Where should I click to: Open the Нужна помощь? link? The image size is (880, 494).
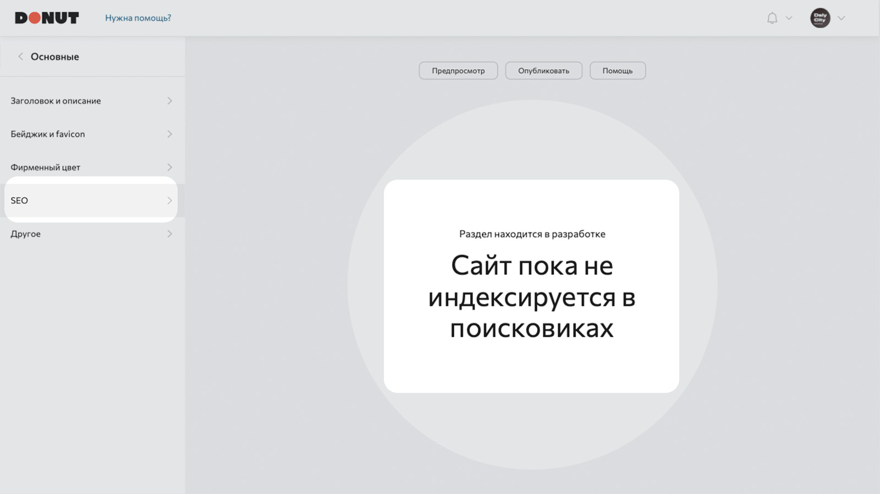pyautogui.click(x=138, y=18)
